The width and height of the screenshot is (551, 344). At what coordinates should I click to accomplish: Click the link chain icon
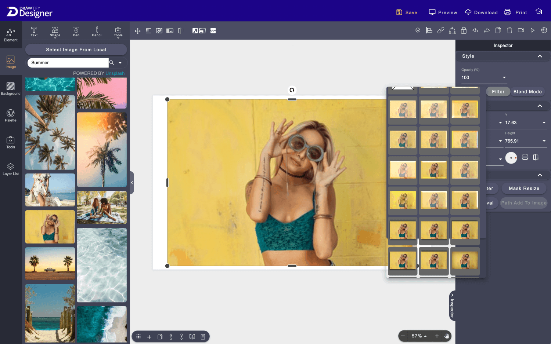tap(441, 30)
